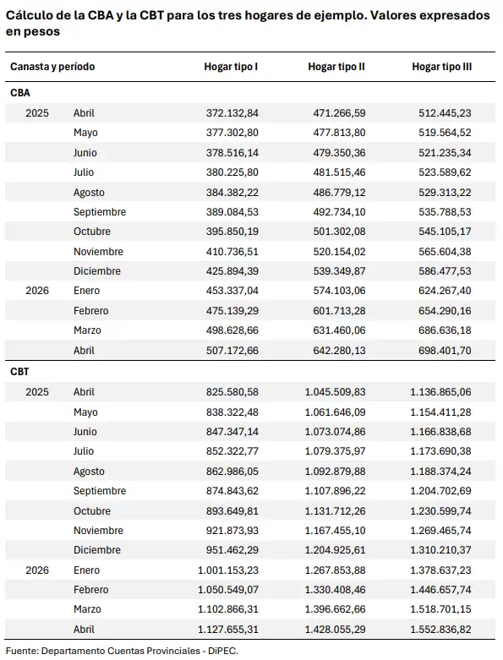Click the final CBT value 1.552.836,82
Screen dimensions: 503x660
pos(440,630)
